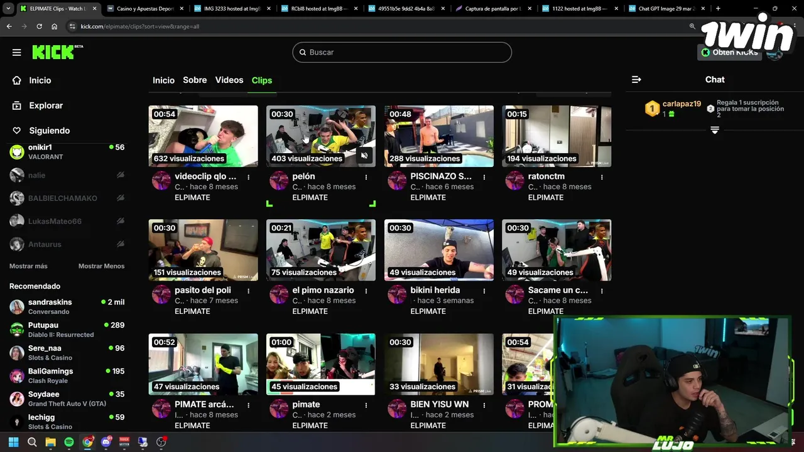Play the 'pasito del poli' clip thumbnail
This screenshot has width=804, height=452.
pos(203,250)
